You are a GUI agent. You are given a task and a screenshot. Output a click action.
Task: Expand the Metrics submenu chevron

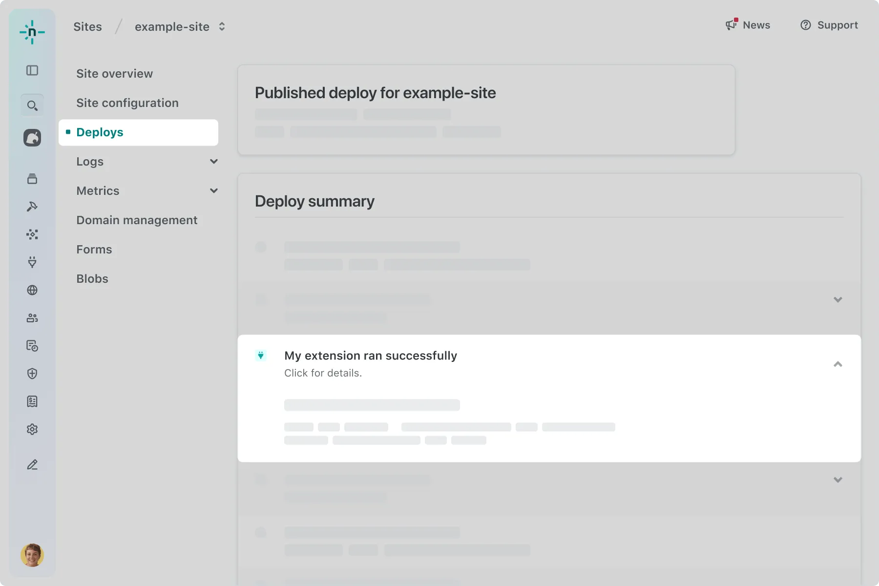[213, 191]
